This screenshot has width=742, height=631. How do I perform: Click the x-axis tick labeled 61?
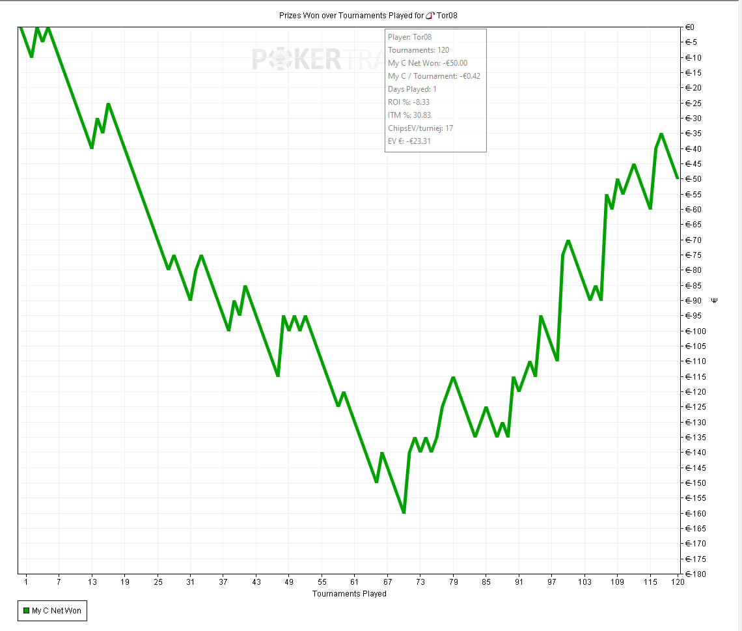[355, 582]
